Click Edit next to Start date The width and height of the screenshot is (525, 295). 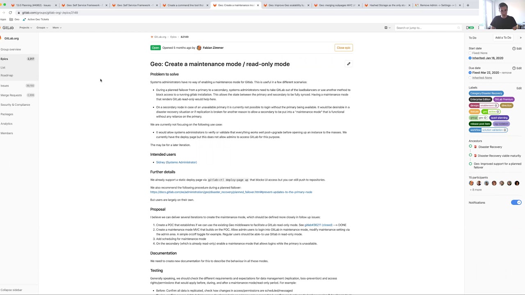tap(519, 49)
